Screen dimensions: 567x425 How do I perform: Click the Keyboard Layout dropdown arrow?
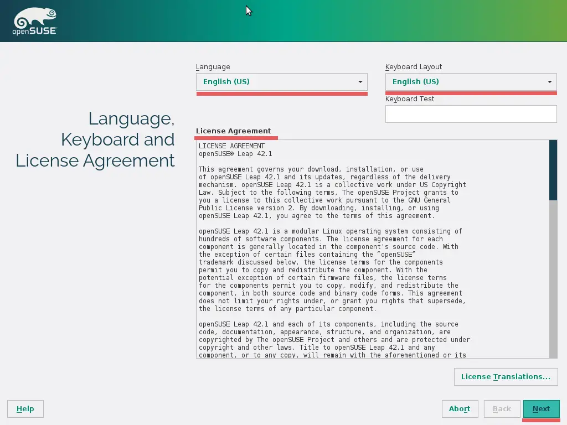[550, 82]
